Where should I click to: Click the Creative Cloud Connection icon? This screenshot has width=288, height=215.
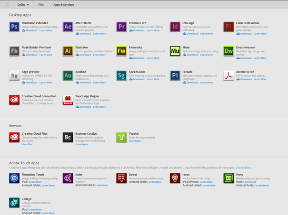[x=14, y=100]
